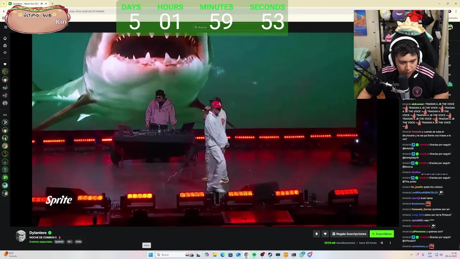Click the Eventos especiales category link
Image resolution: width=460 pixels, height=259 pixels.
[41, 242]
